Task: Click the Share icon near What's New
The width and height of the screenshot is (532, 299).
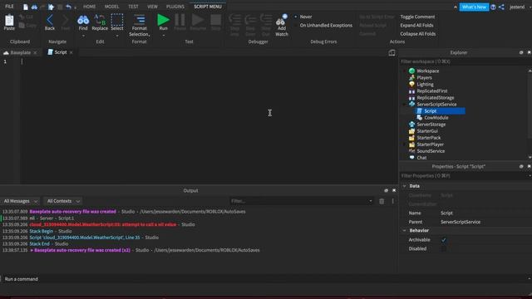Action: coord(501,7)
